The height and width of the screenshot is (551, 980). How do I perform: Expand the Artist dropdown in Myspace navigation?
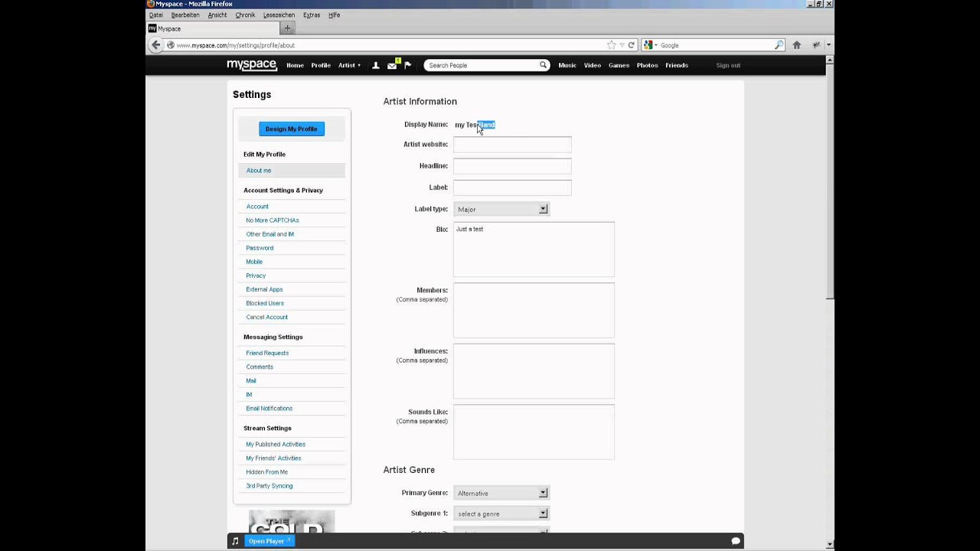coord(349,65)
